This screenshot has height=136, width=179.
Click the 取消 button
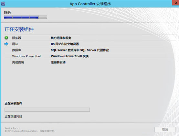165,130
